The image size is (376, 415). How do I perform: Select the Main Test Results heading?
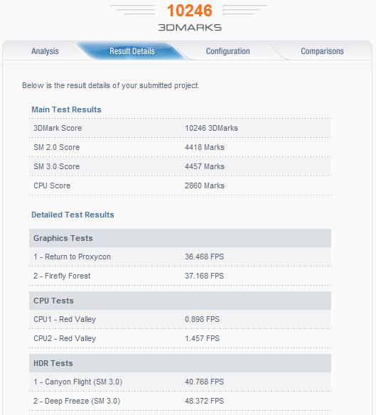click(66, 109)
